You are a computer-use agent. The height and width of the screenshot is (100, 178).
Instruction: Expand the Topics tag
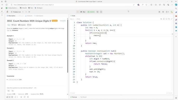[x=14, y=25]
